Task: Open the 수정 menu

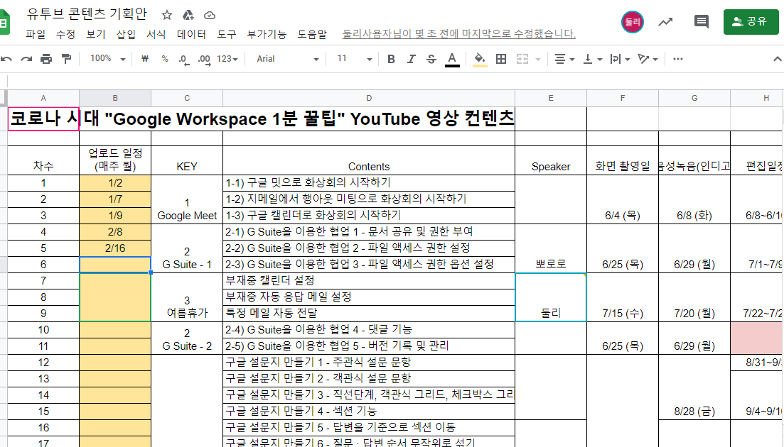Action: pos(65,34)
